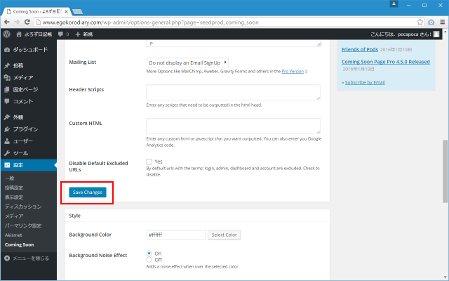This screenshot has width=449, height=281.
Task: Open Mailing List dropdown
Action: click(x=187, y=63)
